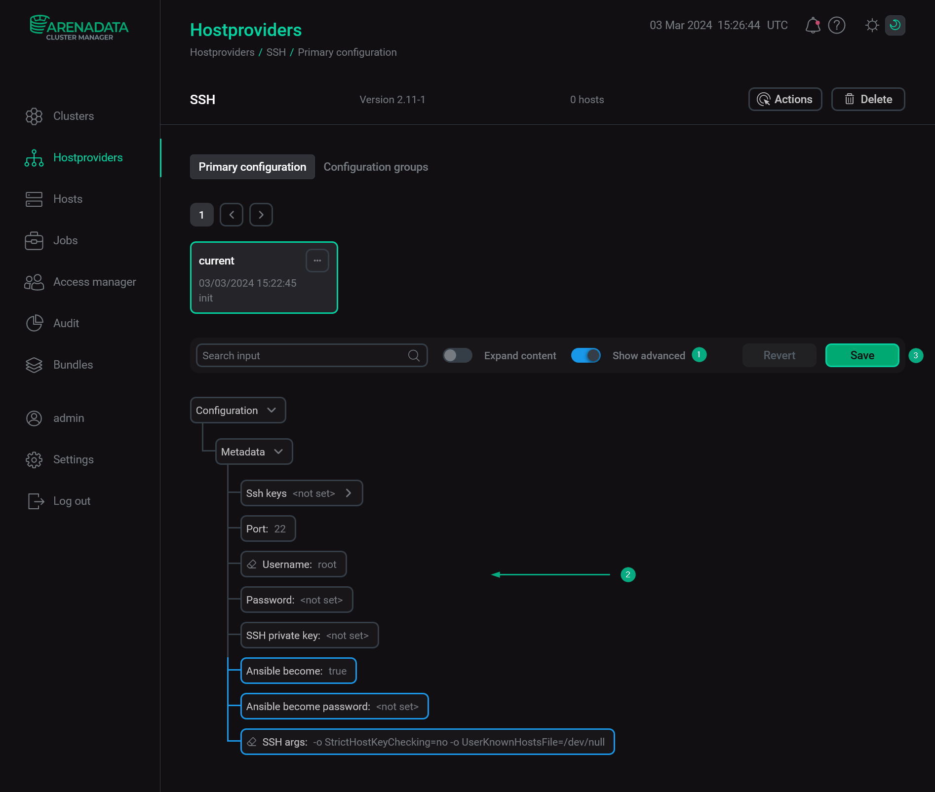Open the notifications bell
Image resolution: width=935 pixels, height=792 pixels.
[812, 25]
